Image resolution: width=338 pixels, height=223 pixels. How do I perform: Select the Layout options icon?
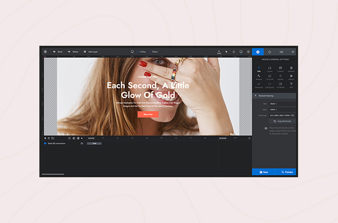click(x=270, y=69)
